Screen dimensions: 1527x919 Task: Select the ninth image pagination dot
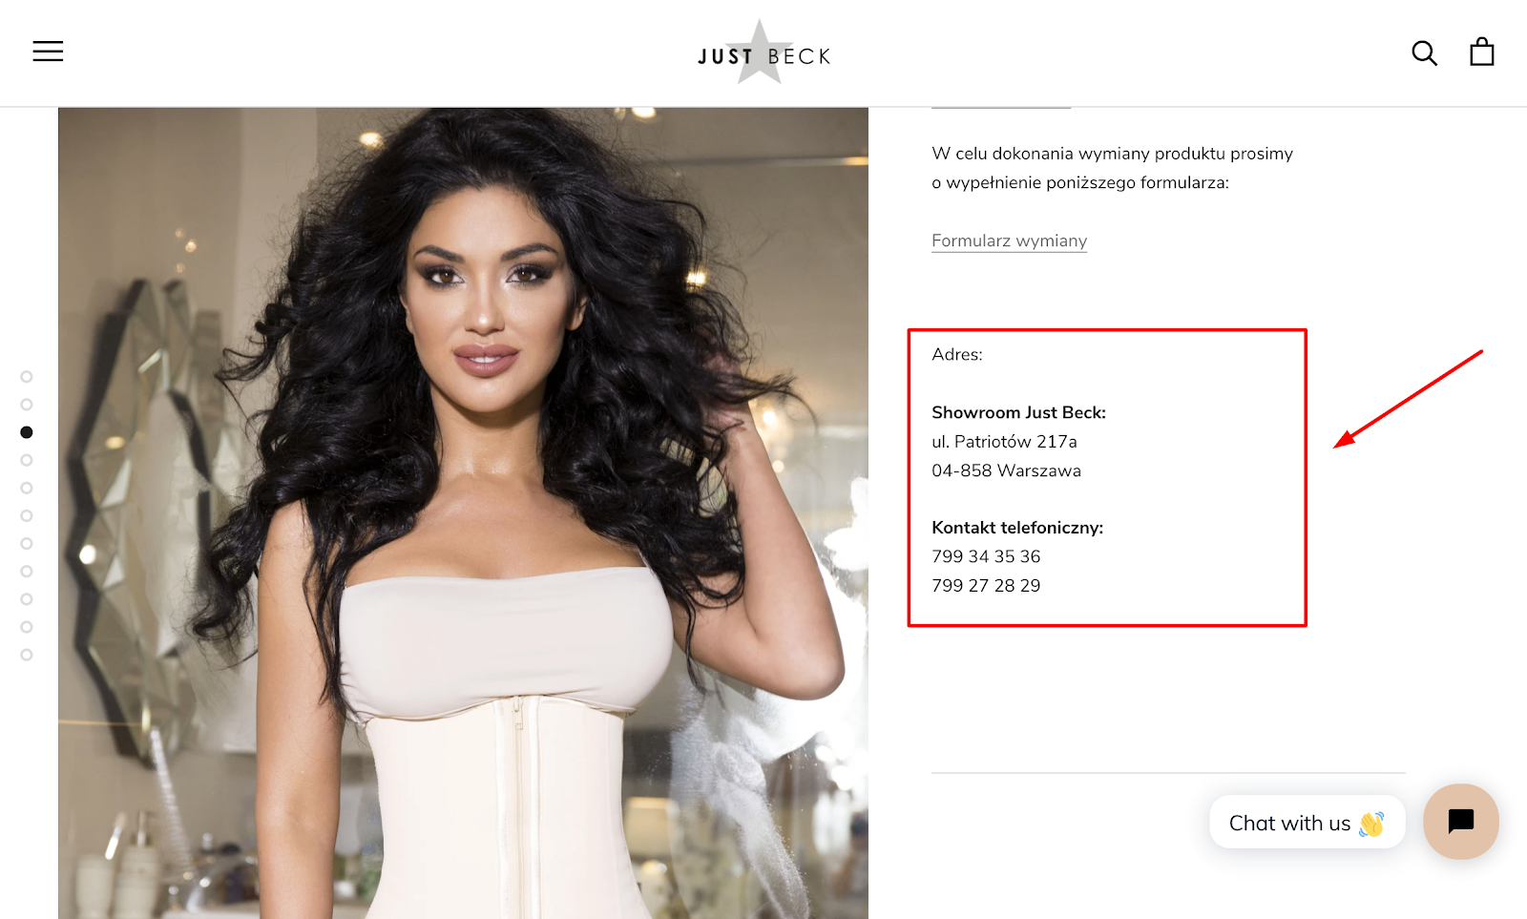tap(27, 599)
